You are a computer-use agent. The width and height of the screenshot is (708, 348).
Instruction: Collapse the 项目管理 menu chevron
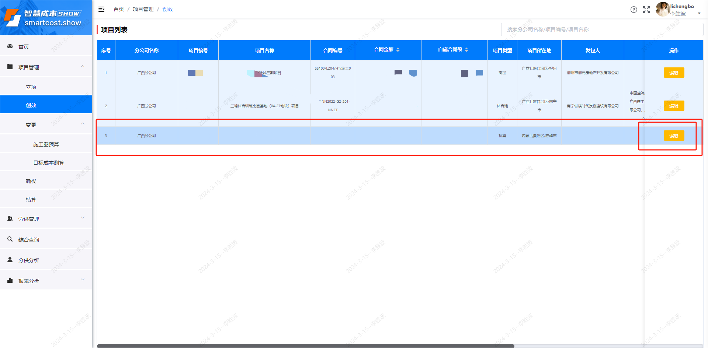coord(83,67)
